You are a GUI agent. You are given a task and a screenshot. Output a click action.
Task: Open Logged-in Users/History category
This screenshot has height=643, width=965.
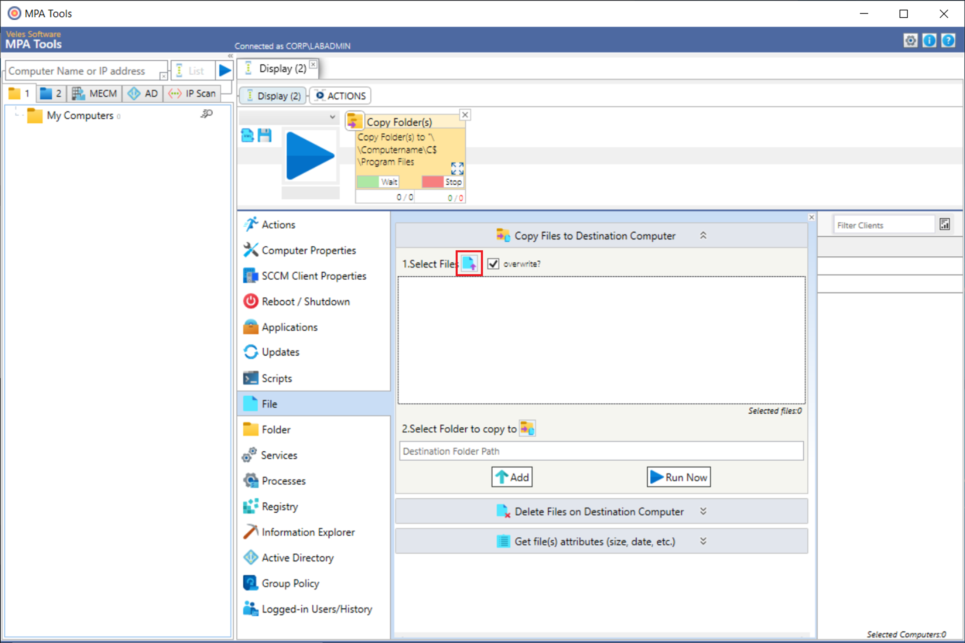tap(313, 609)
